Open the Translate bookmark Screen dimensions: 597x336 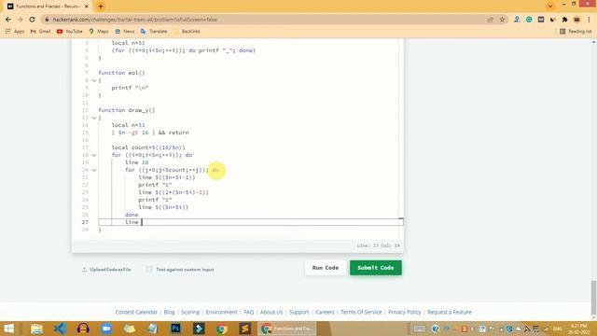[x=154, y=31]
